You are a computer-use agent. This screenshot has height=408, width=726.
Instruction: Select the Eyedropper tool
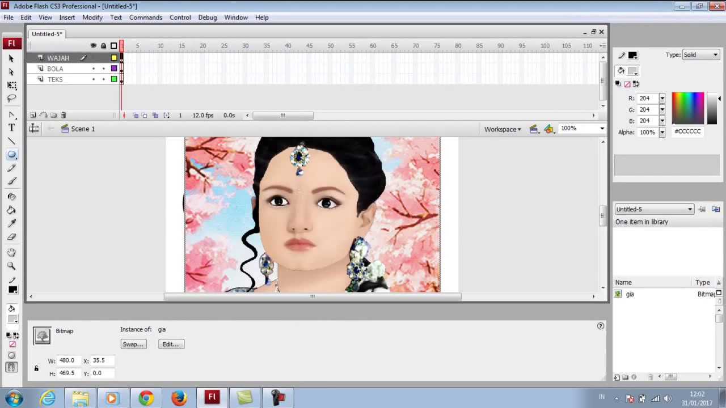coord(11,223)
